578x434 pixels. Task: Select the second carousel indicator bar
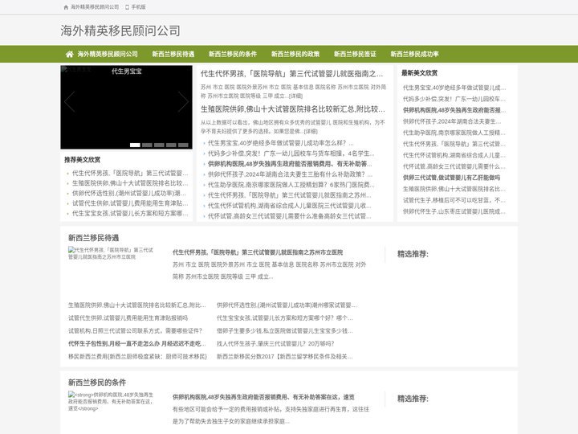click(147, 145)
